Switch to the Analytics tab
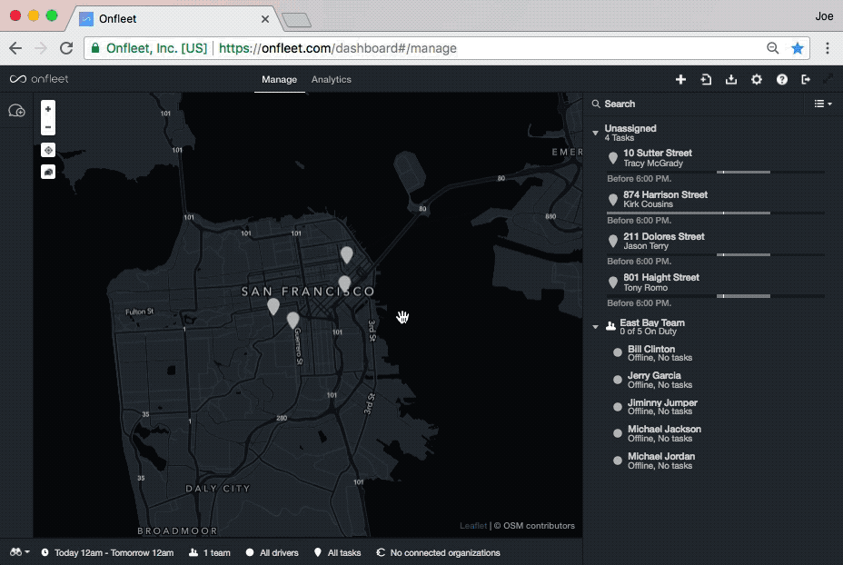The height and width of the screenshot is (565, 843). 332,80
